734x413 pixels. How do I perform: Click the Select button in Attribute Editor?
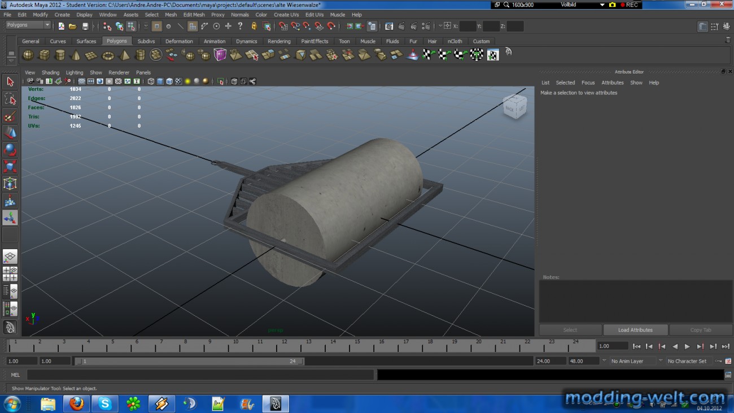pyautogui.click(x=570, y=330)
